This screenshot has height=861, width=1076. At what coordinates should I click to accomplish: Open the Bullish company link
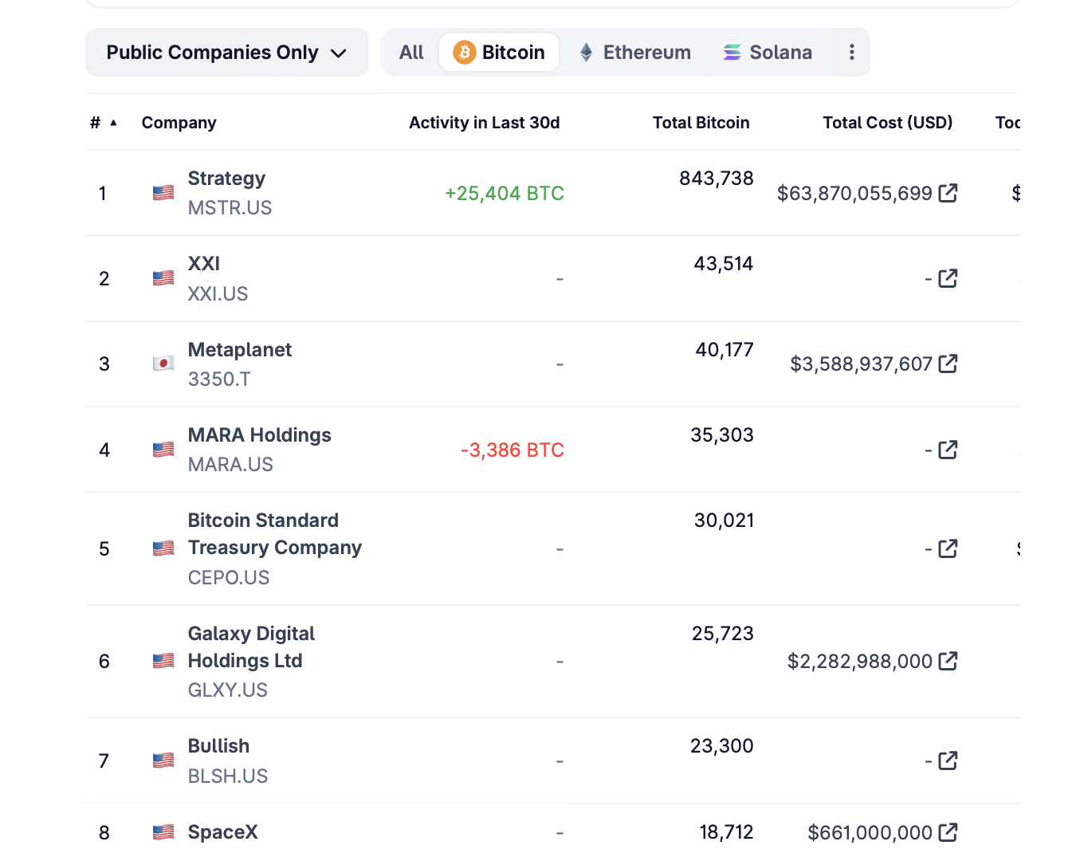[218, 746]
